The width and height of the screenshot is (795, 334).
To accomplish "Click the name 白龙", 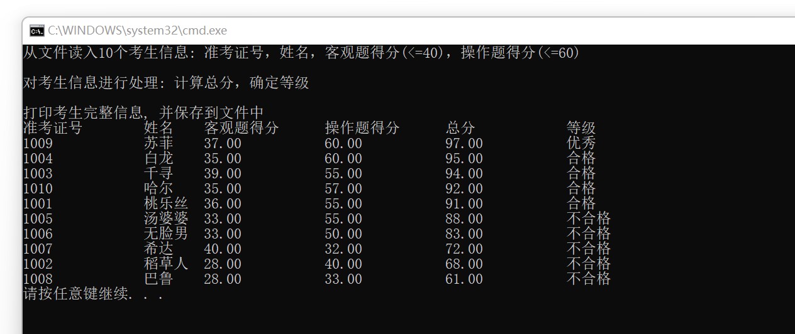I will [x=158, y=158].
